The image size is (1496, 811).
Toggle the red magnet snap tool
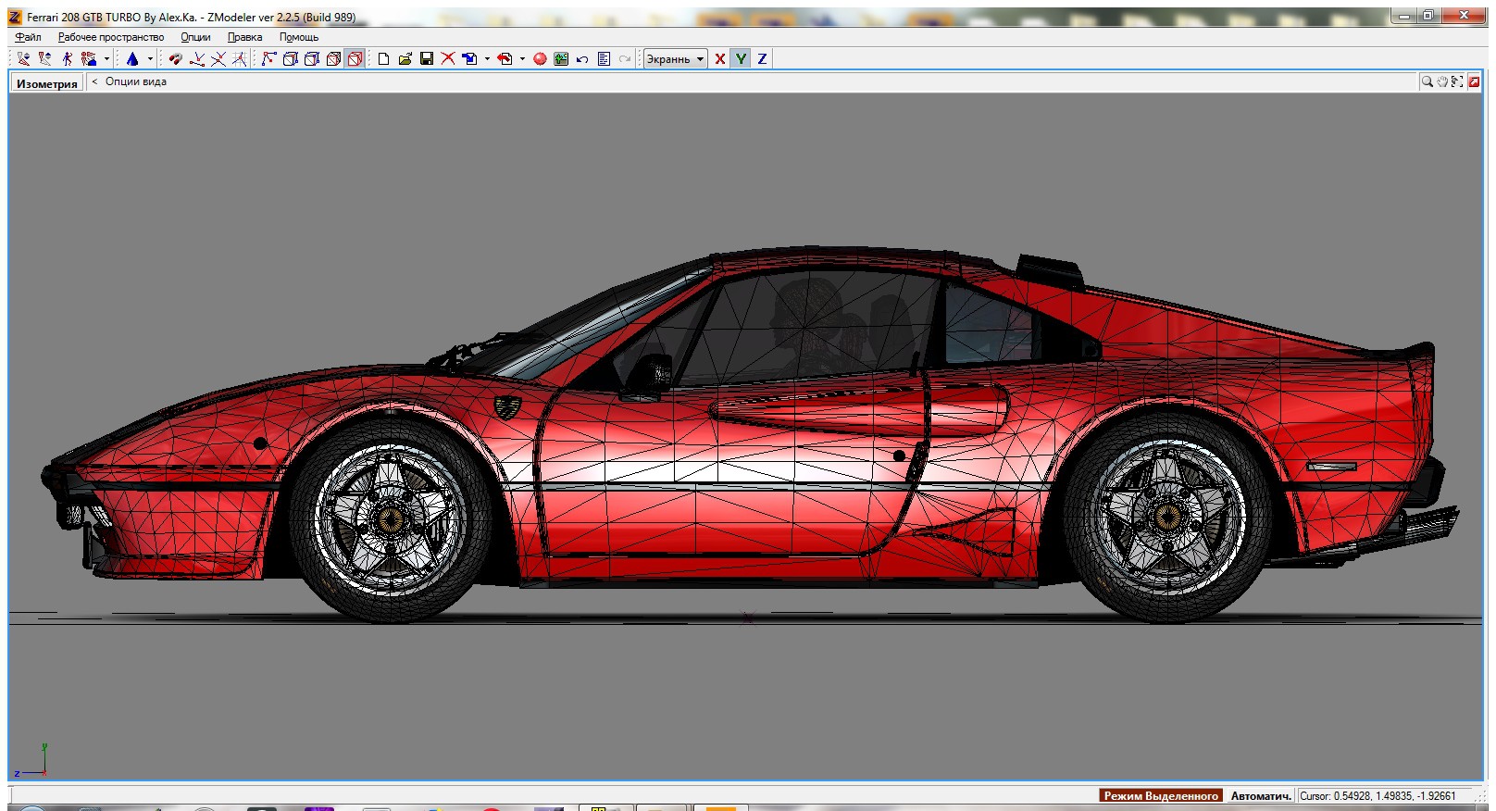(175, 59)
